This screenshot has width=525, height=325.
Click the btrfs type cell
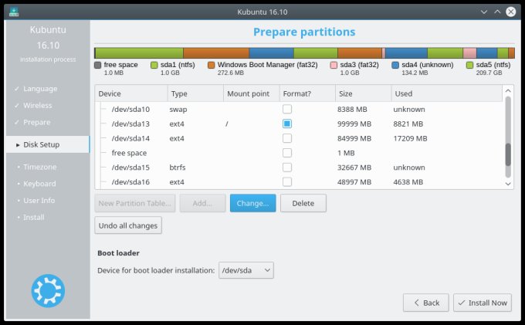178,168
